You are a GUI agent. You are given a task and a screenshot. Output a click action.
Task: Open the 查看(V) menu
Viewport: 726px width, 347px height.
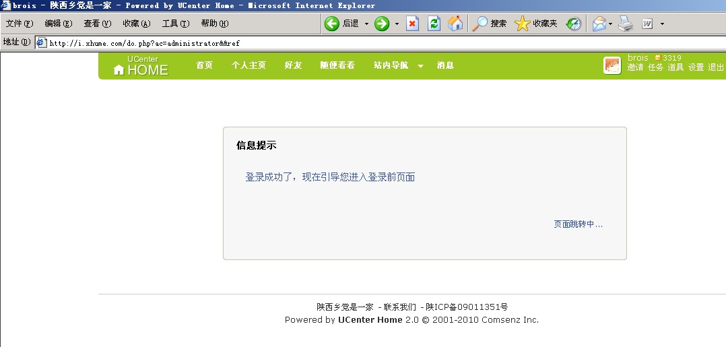(x=97, y=24)
